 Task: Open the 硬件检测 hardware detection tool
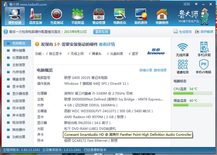[15, 16]
